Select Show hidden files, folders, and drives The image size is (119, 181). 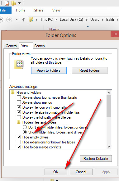click(x=25, y=132)
